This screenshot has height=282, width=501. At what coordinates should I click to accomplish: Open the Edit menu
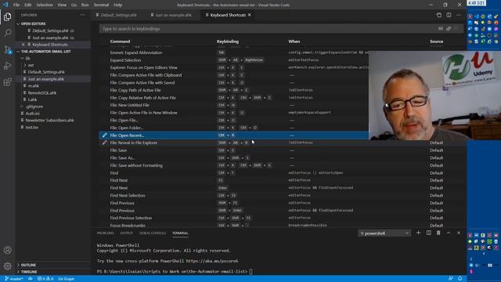pyautogui.click(x=28, y=5)
